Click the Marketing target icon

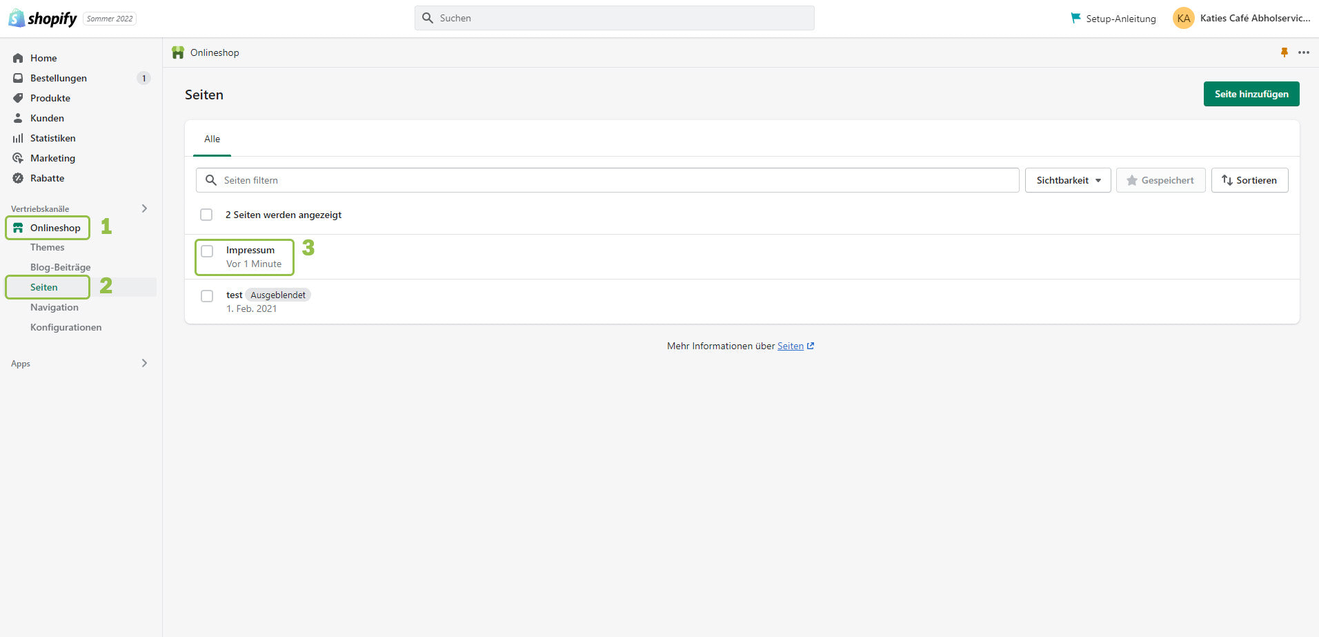click(x=18, y=158)
